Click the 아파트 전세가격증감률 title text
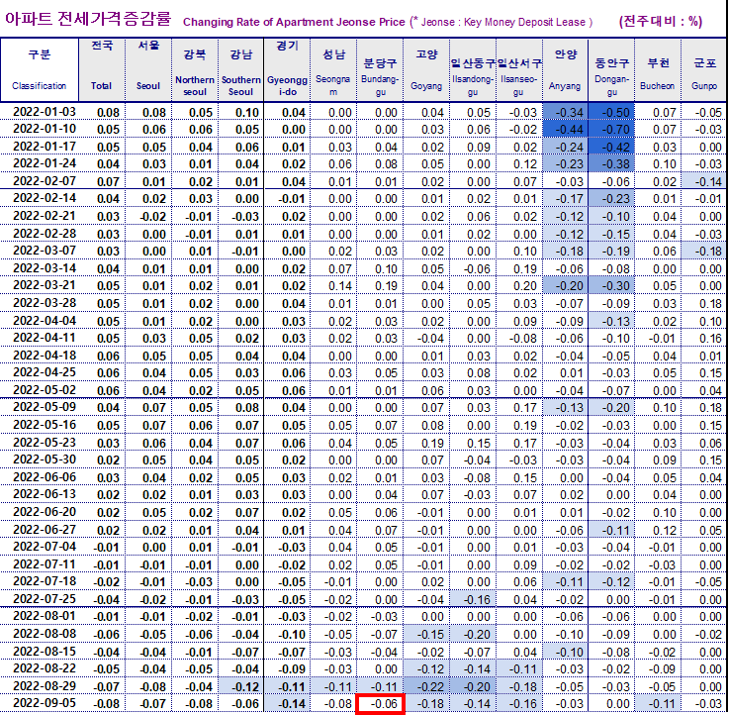The height and width of the screenshot is (715, 729). 88,19
